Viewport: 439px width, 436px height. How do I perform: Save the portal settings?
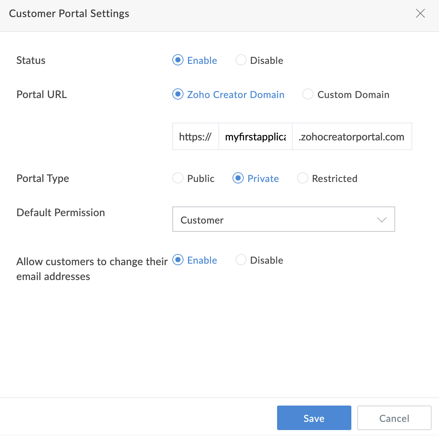[x=314, y=418]
